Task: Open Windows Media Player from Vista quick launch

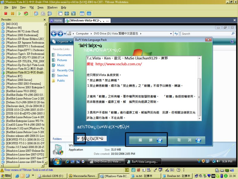Action: click(x=83, y=161)
